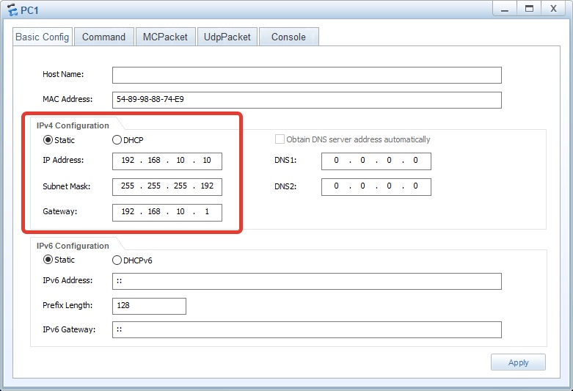Select the IPv4 DHCP radio button
This screenshot has width=573, height=391.
pyautogui.click(x=117, y=140)
